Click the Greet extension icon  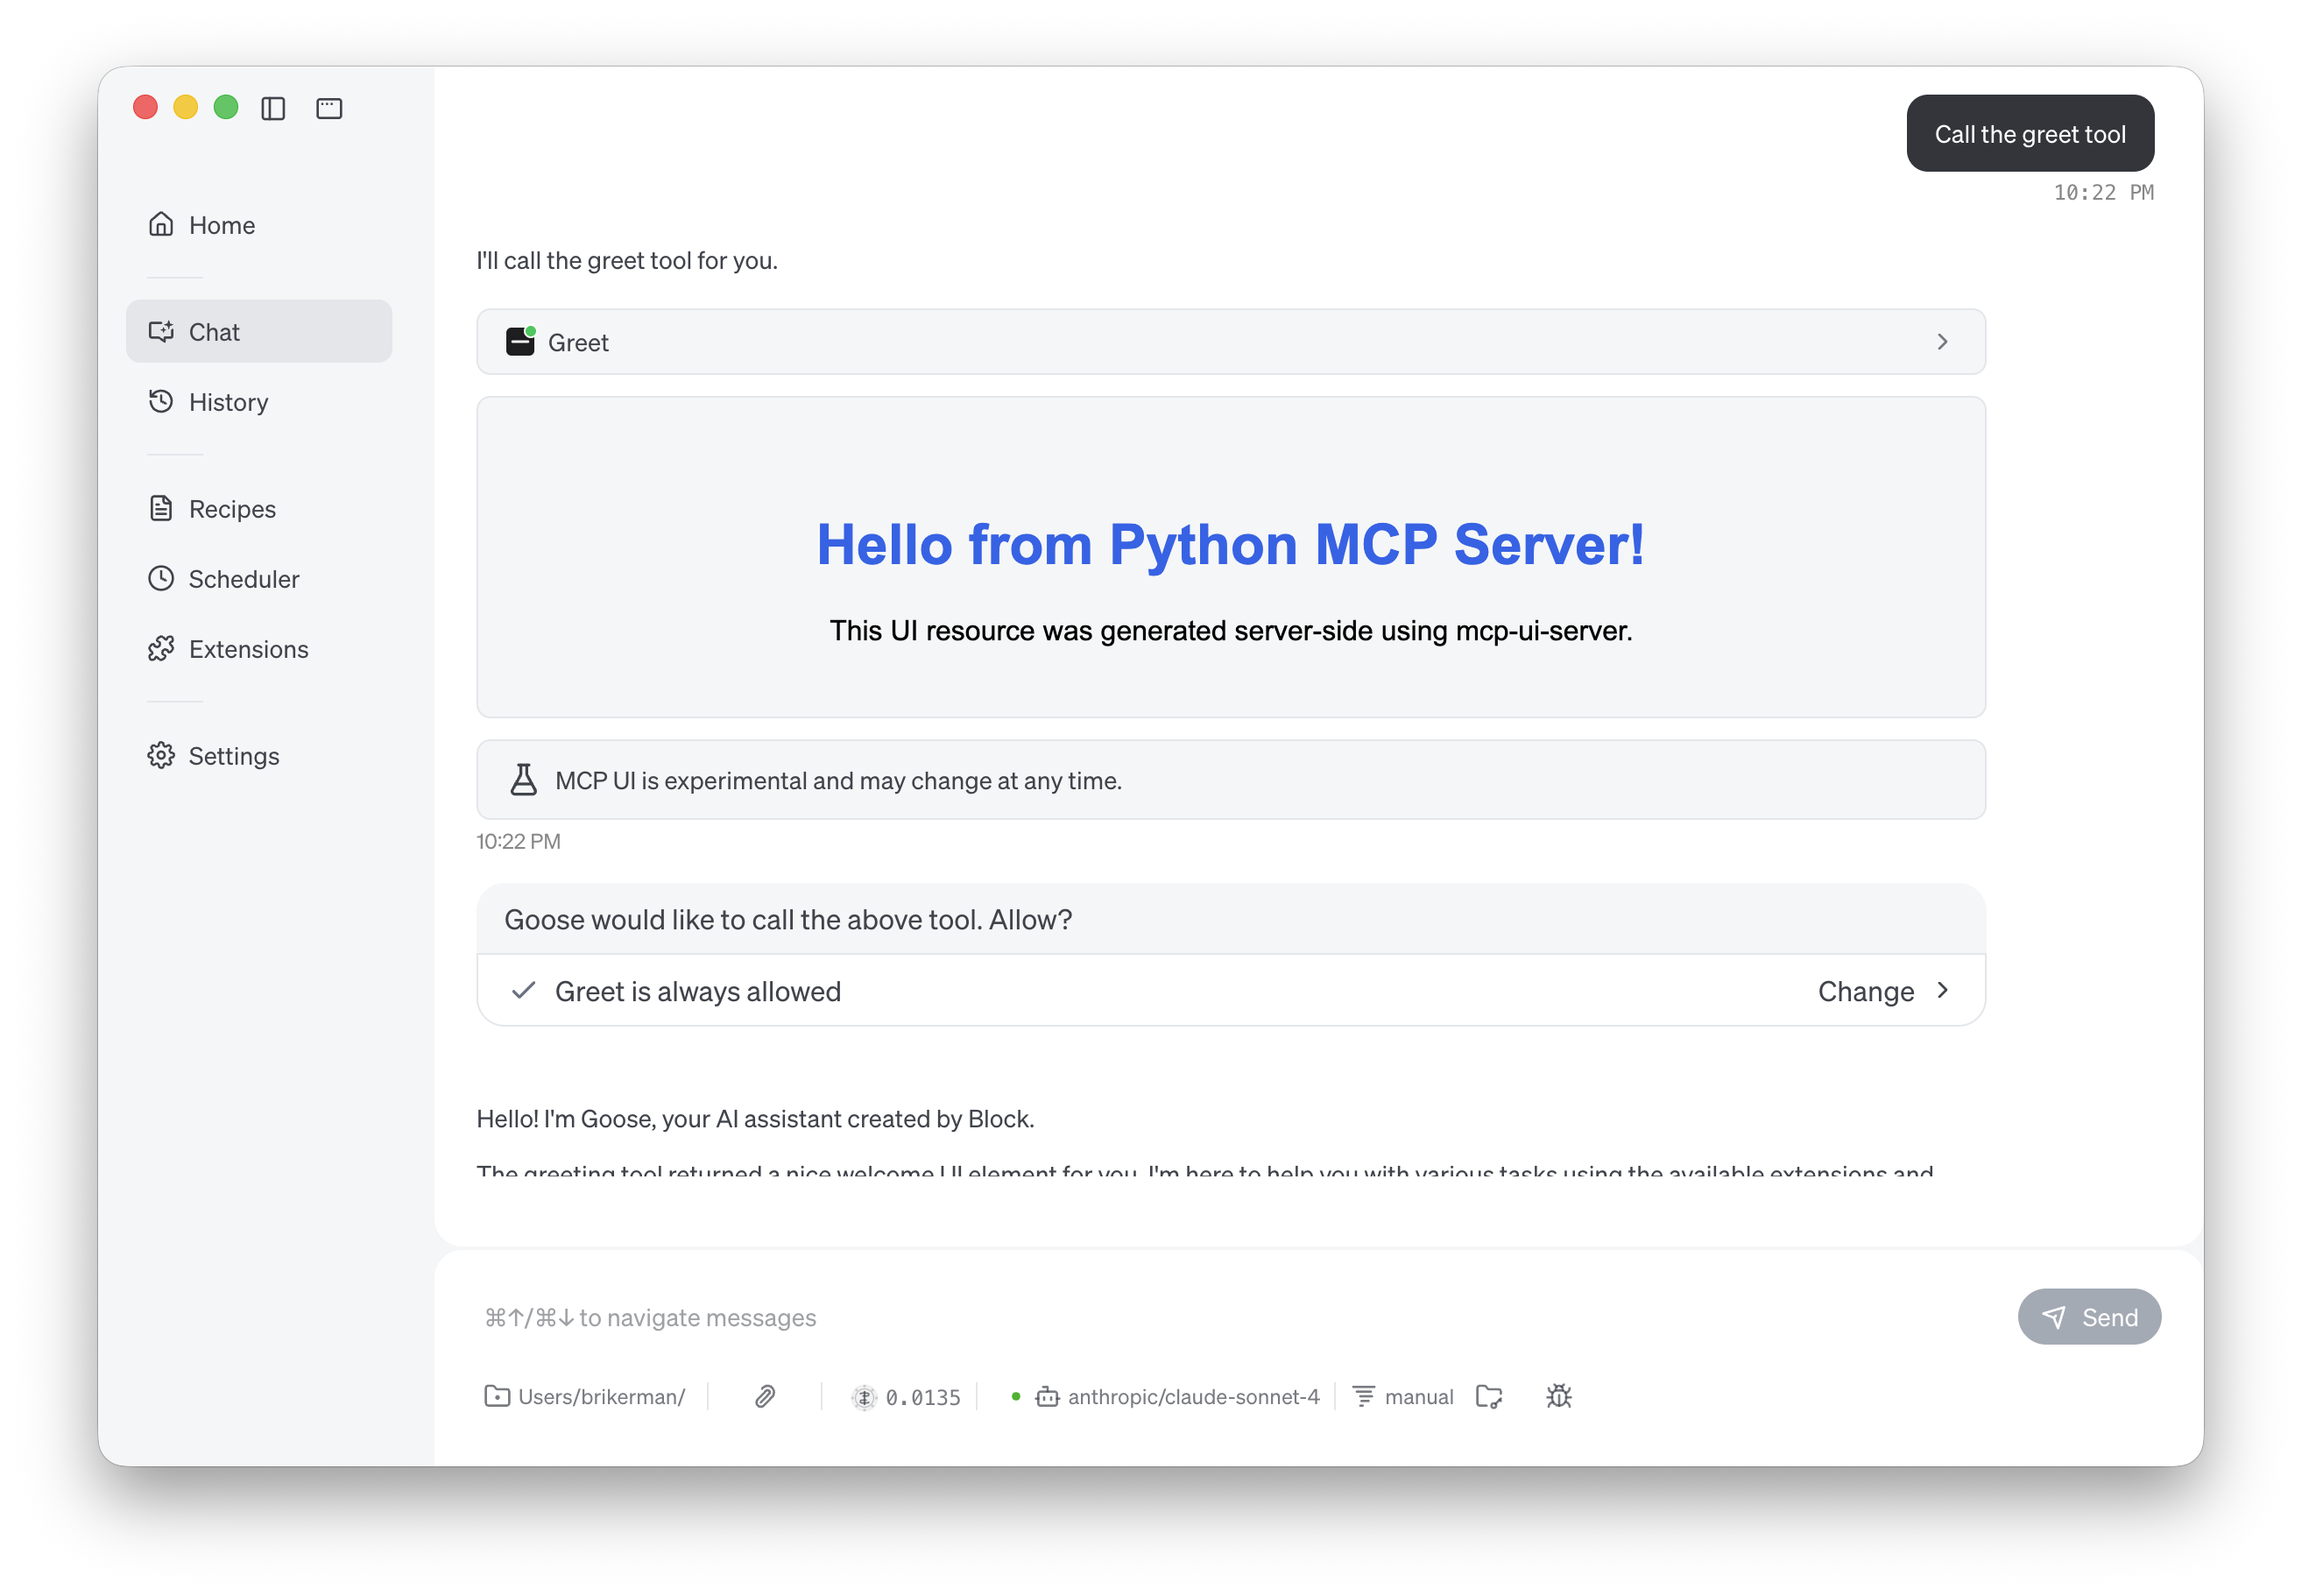520,342
